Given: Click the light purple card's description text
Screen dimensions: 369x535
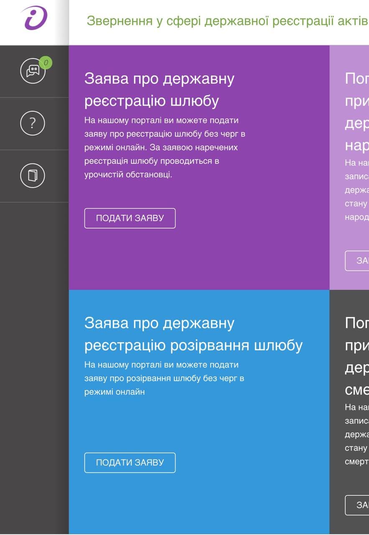Looking at the screenshot, I should pyautogui.click(x=357, y=190).
